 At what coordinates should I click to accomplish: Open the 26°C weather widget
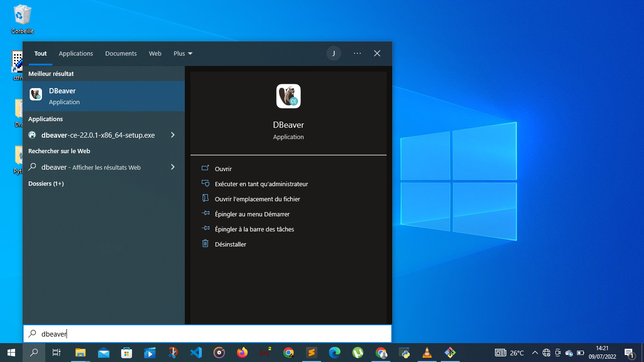pos(510,353)
